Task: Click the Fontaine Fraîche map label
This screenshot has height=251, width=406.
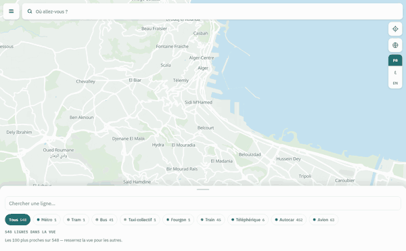Action: [172, 47]
